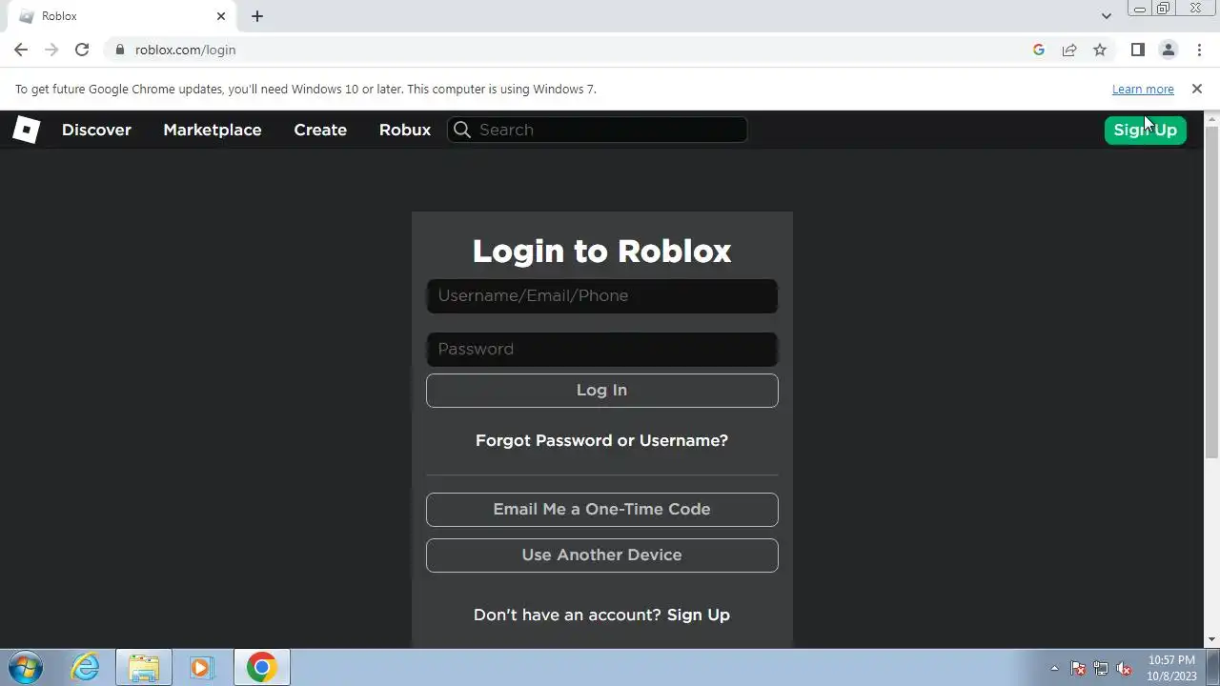Click the Log In button

601,391
